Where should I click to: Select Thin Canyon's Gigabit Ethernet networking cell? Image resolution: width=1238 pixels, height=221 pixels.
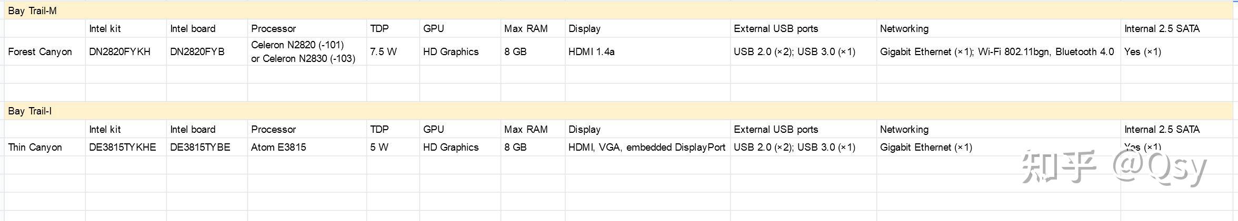(x=926, y=147)
